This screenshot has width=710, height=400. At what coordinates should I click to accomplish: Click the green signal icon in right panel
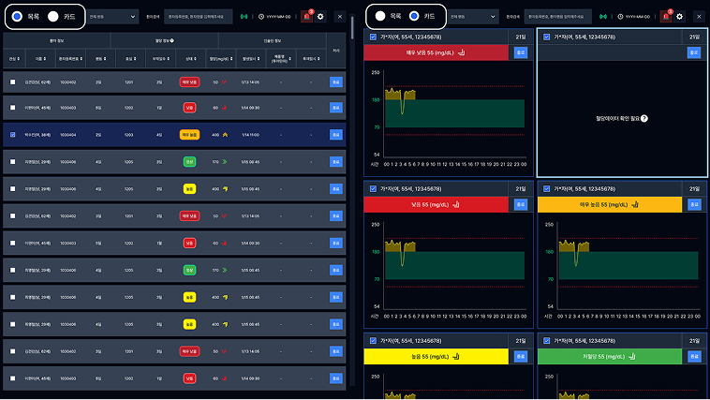point(603,17)
